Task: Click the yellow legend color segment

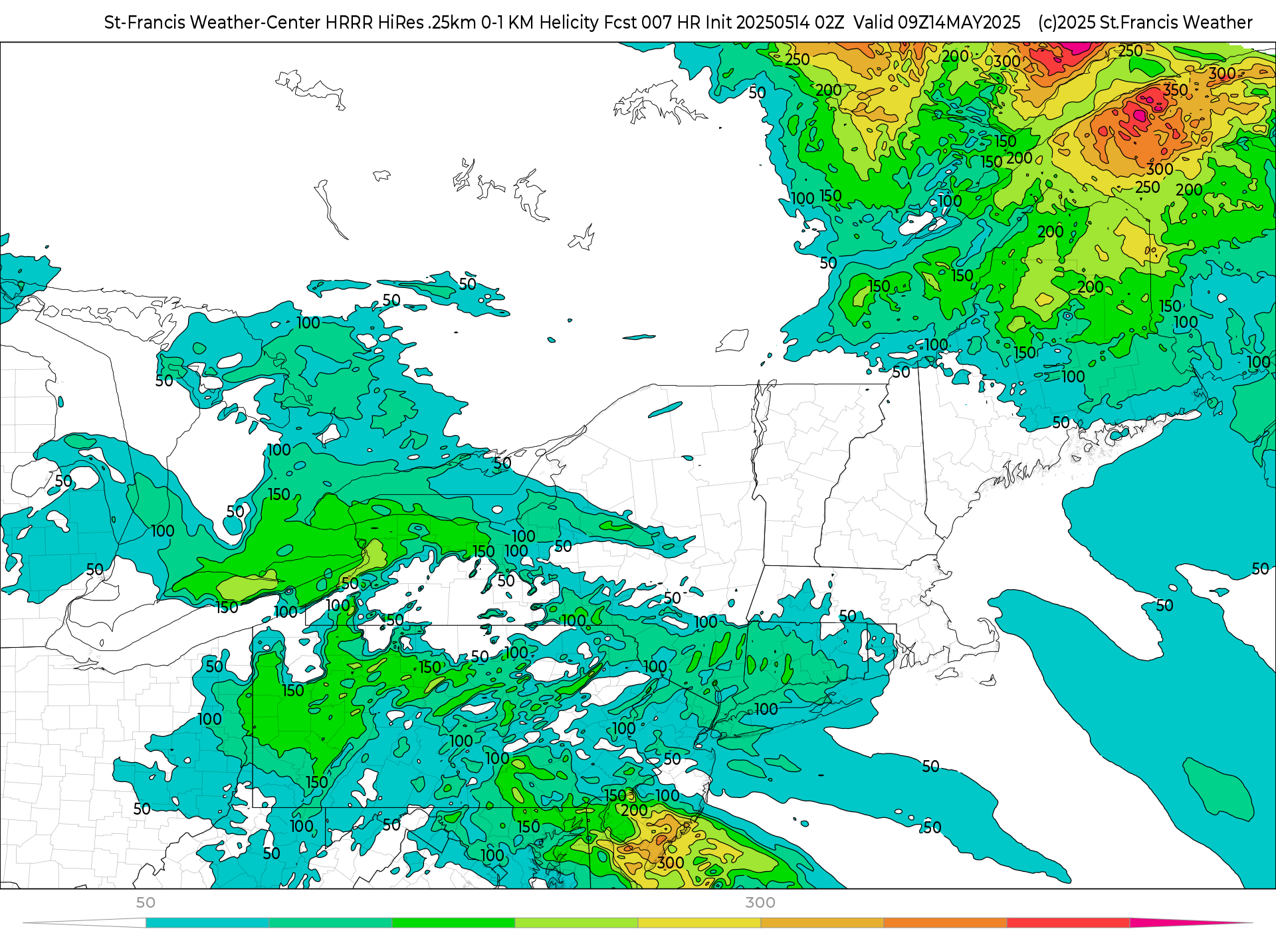Action: 699,923
